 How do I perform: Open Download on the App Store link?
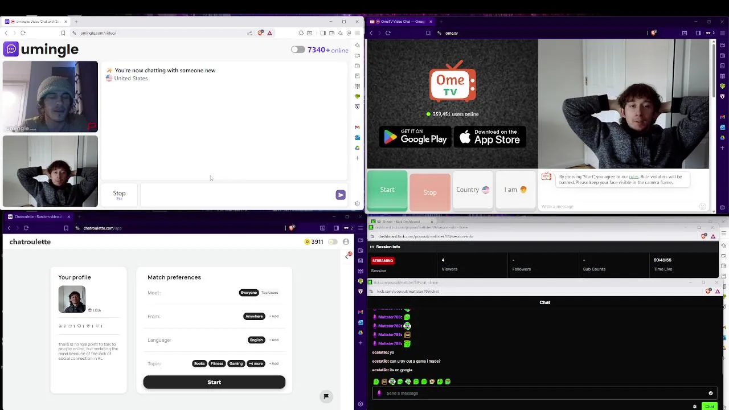[490, 137]
